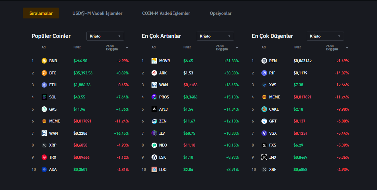Toggle sort arrow in En Çok Düşenler
This screenshot has width=377, height=190.
(x=347, y=48)
